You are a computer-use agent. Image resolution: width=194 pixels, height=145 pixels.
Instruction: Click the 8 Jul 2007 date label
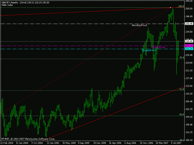(x=176, y=143)
